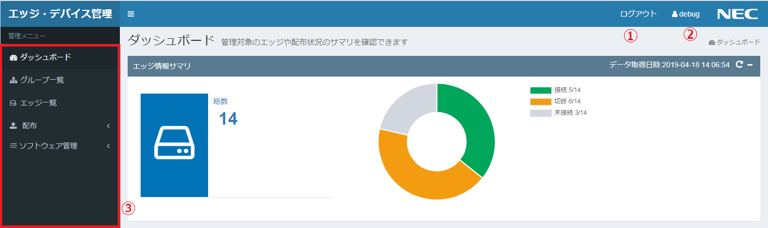Click the NEC logo in the top bar
The height and width of the screenshot is (228, 768).
(737, 14)
